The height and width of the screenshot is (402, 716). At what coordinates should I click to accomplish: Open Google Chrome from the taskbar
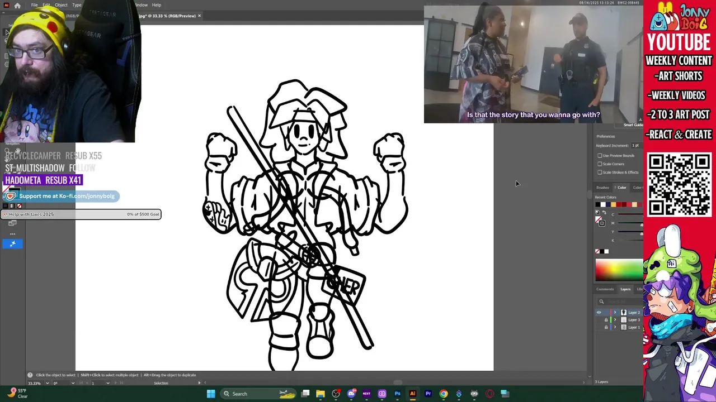(444, 394)
